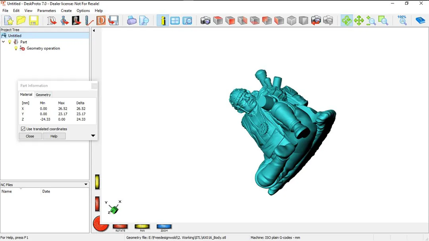The image size is (429, 241).
Task: Click the 100% zoom reset icon
Action: click(x=402, y=21)
